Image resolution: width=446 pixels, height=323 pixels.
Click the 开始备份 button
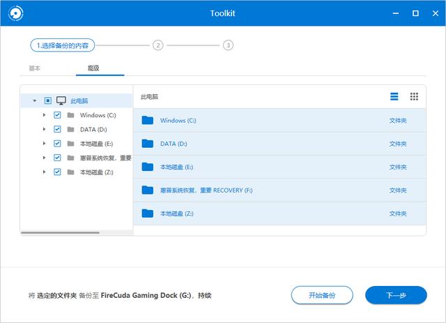point(322,295)
